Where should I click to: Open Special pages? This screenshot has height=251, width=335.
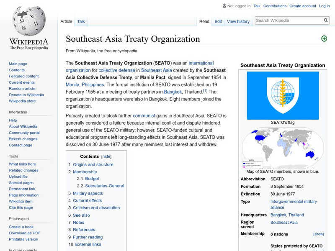pos(21,182)
